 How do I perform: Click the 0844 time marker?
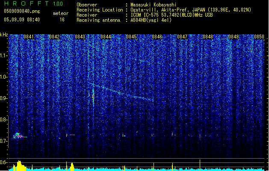click(x=106, y=37)
